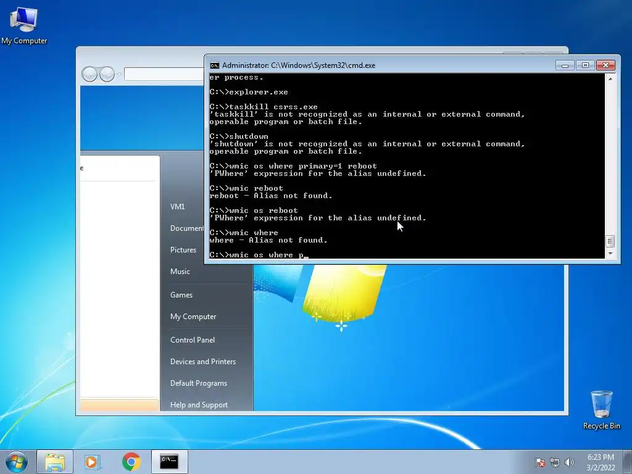Open Games in Start menu
This screenshot has width=632, height=474.
(181, 295)
